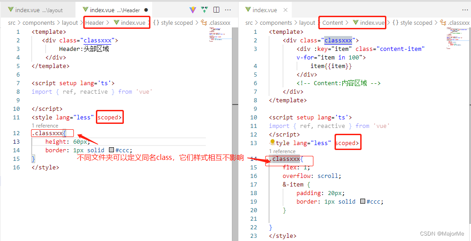Click 'overflow: scroll;' in right editor
This screenshot has width=471, height=241.
(x=312, y=176)
